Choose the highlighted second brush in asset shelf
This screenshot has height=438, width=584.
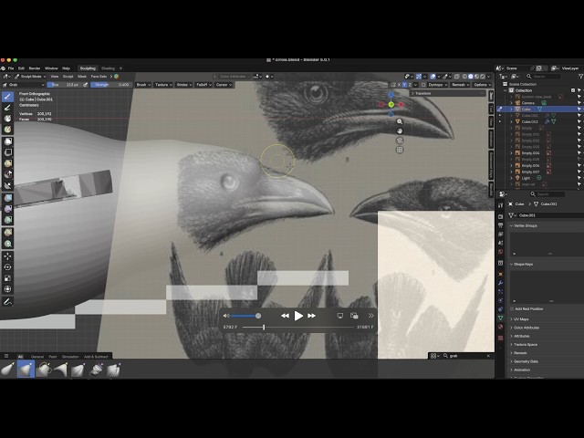26,370
